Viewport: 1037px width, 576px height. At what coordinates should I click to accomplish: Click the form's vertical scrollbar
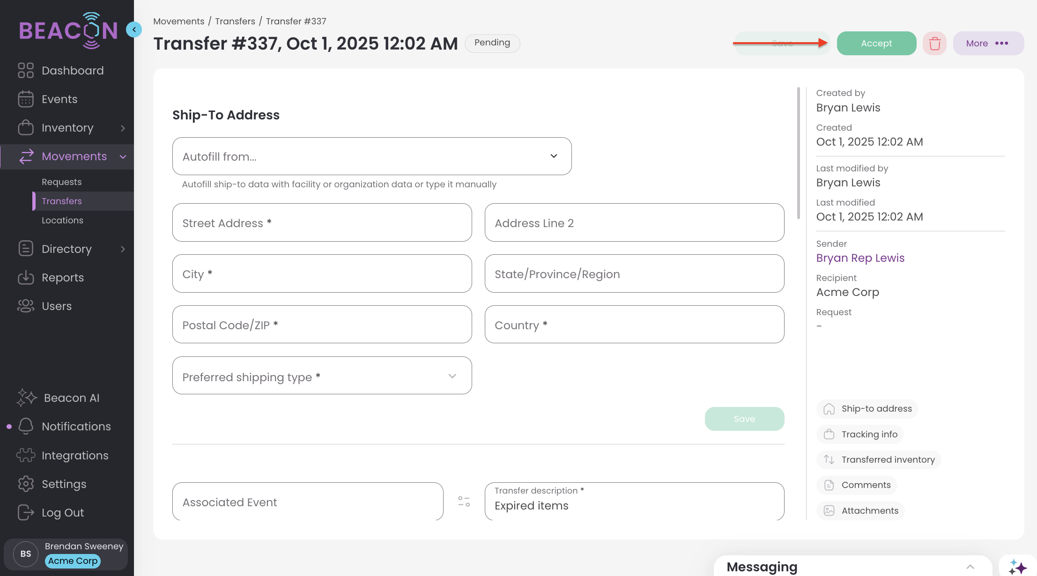(x=799, y=154)
